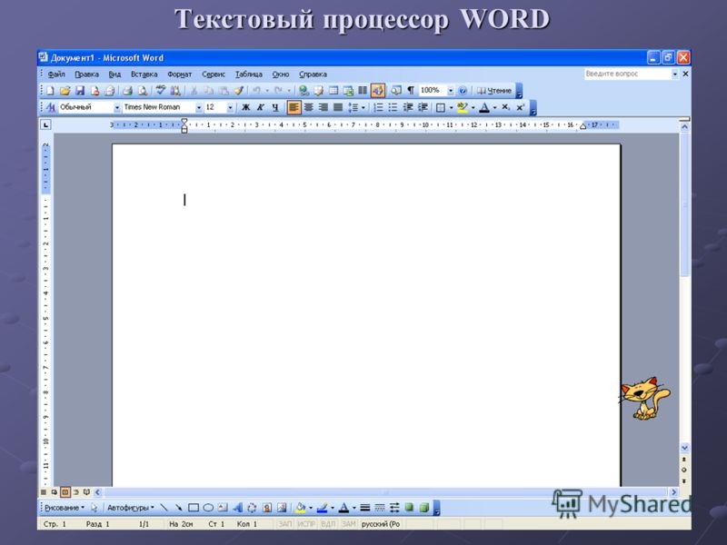
Task: Create a new blank document
Action: (x=50, y=91)
